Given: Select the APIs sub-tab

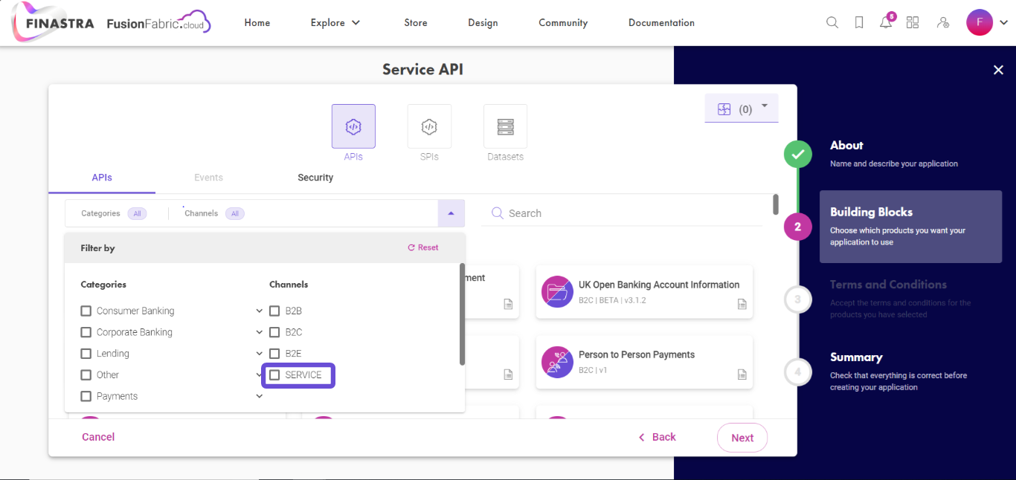Looking at the screenshot, I should [102, 178].
